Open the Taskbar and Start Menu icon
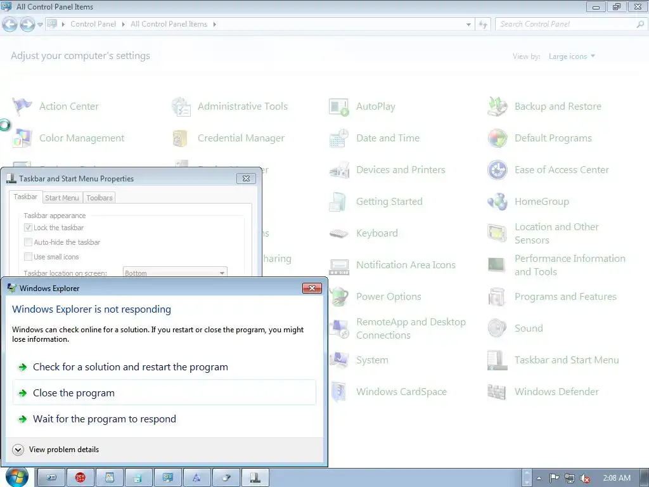Screen dimensions: 649x487 (x=497, y=360)
